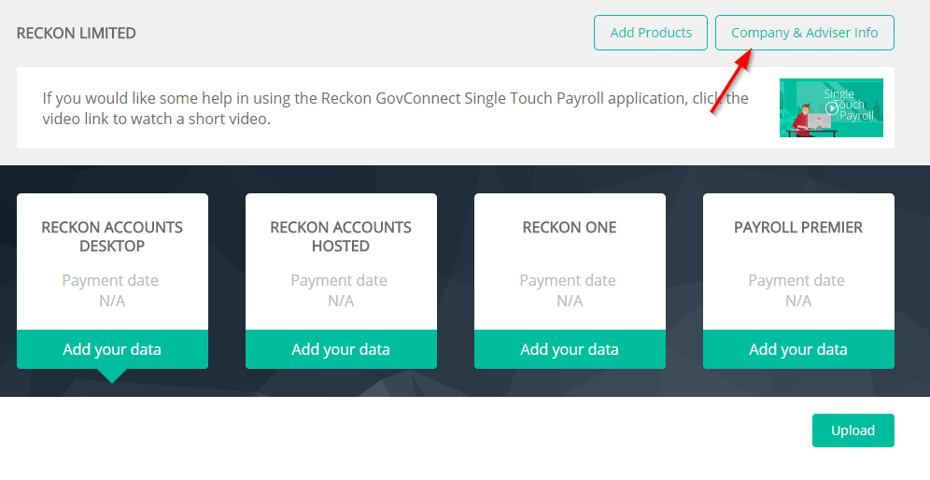Click the RECKON LIMITED company heading
Screen dimensions: 930x480
coord(76,34)
